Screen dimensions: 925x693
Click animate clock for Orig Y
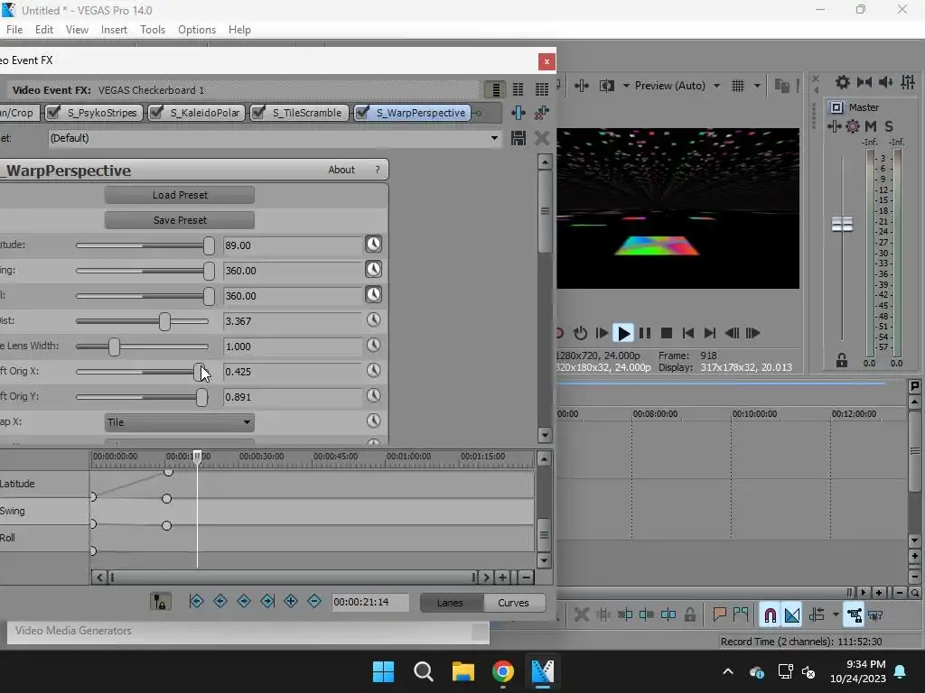(x=373, y=395)
